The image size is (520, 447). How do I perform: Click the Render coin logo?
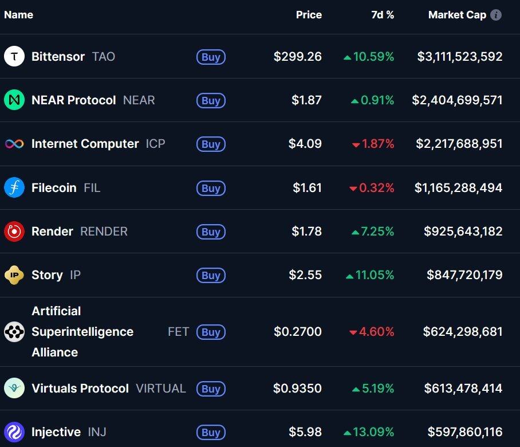tap(14, 232)
